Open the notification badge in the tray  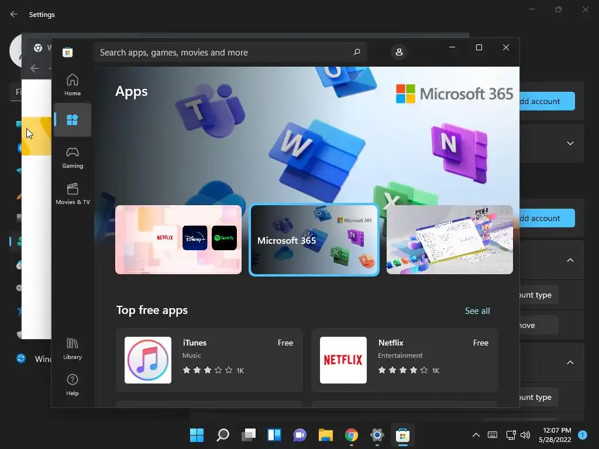pos(583,435)
